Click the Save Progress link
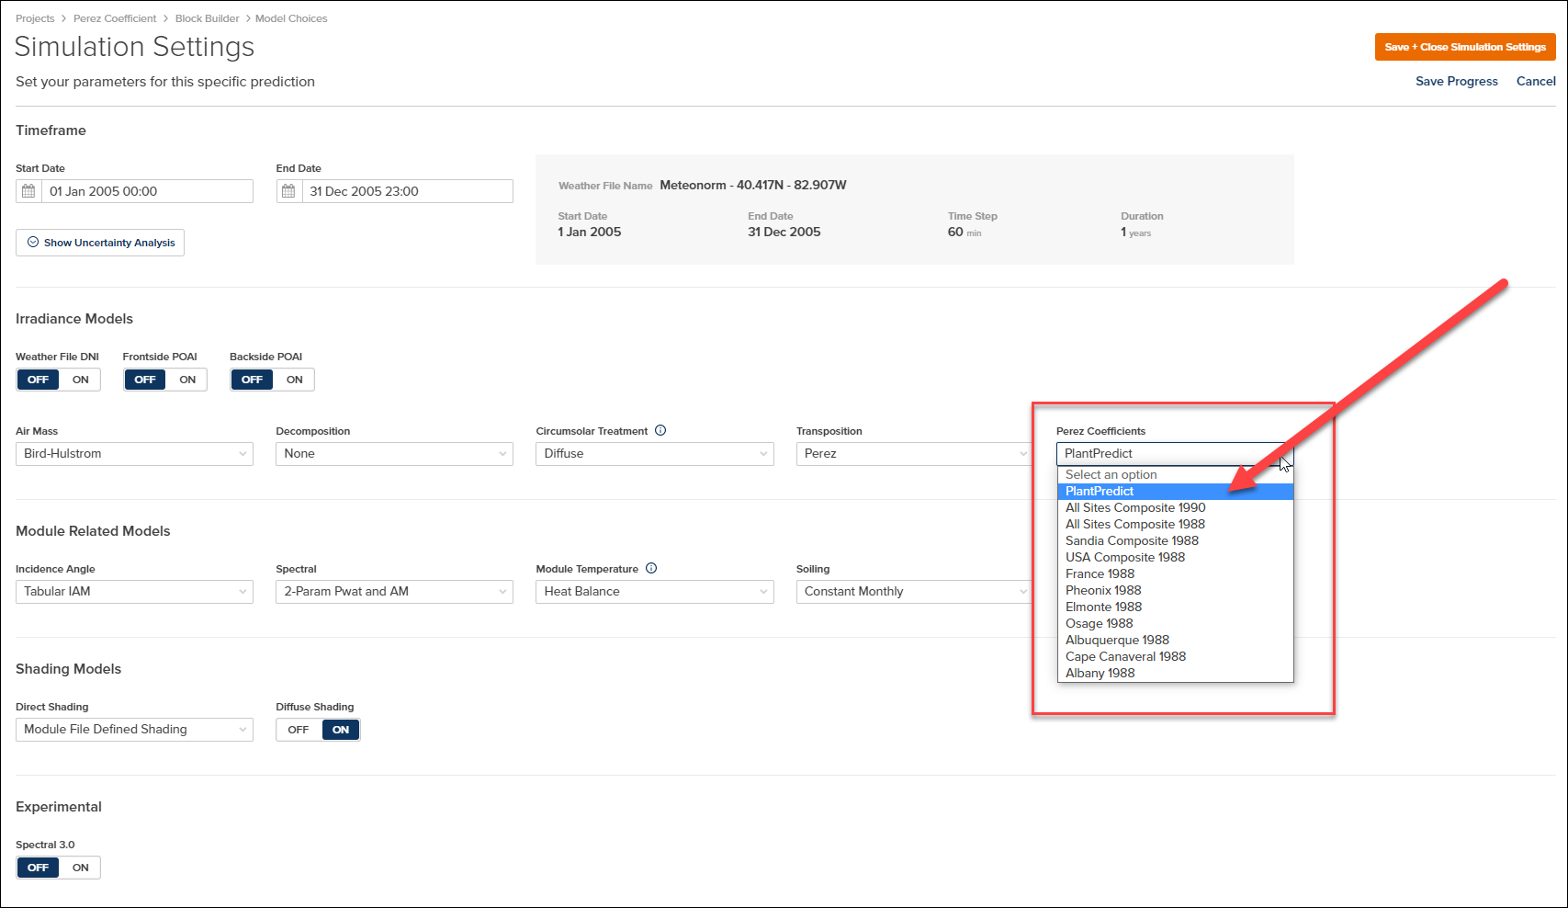 [1457, 81]
